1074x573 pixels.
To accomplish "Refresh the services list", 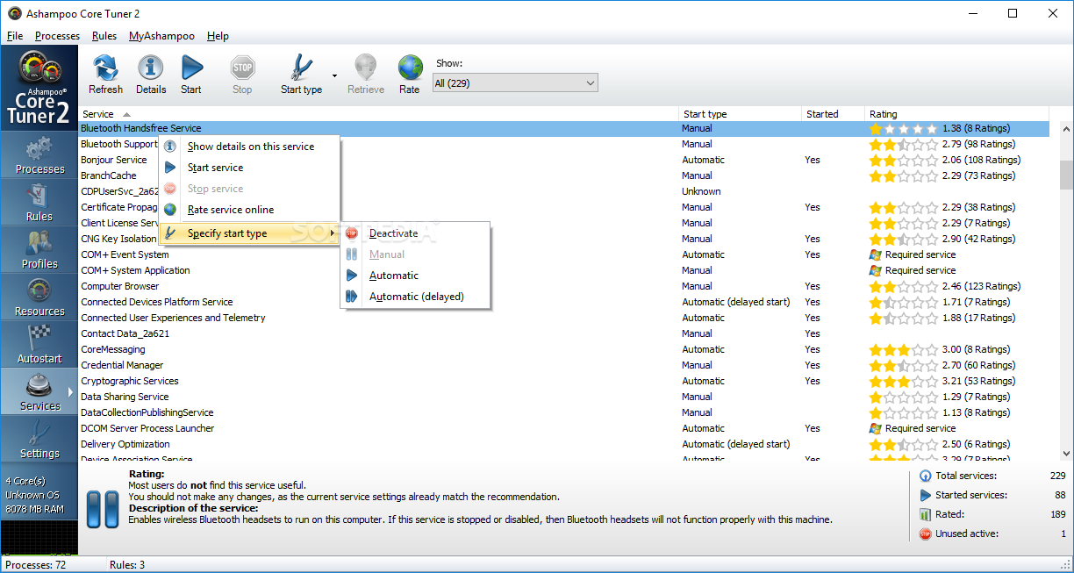I will point(105,75).
